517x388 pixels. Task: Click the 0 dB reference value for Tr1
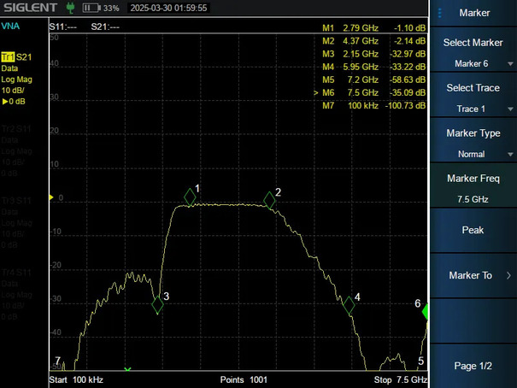[x=14, y=102]
